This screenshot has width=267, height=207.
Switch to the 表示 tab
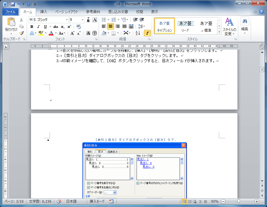[155, 12]
